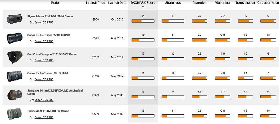The height and width of the screenshot is (124, 280).
Task: Open Canon EOS 70D link under Tokina AT-X
Action: (44, 117)
